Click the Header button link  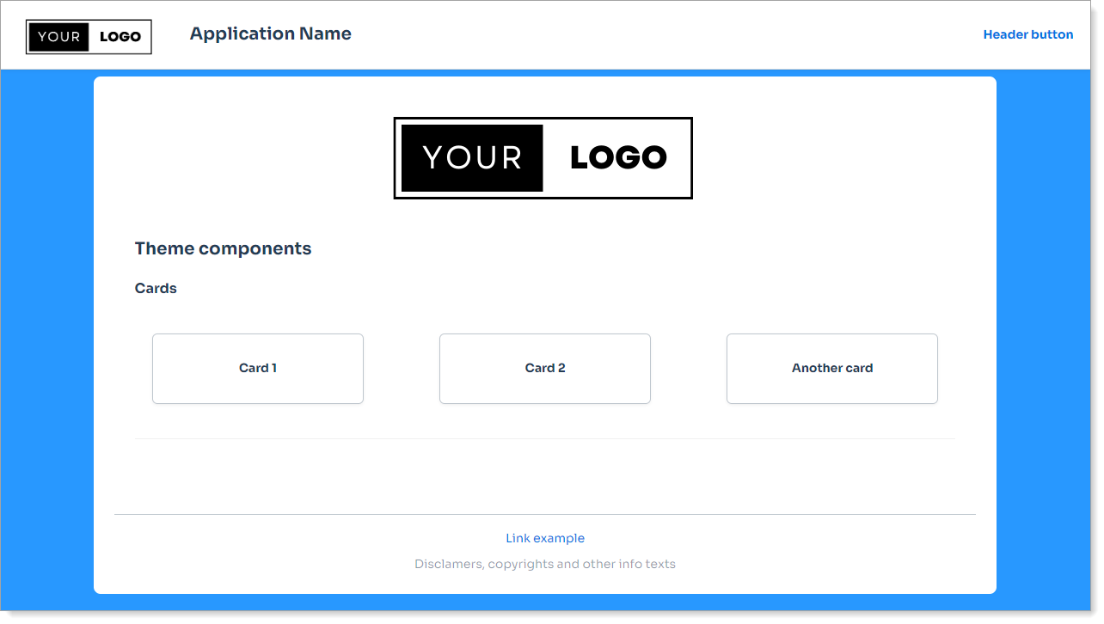click(1028, 34)
